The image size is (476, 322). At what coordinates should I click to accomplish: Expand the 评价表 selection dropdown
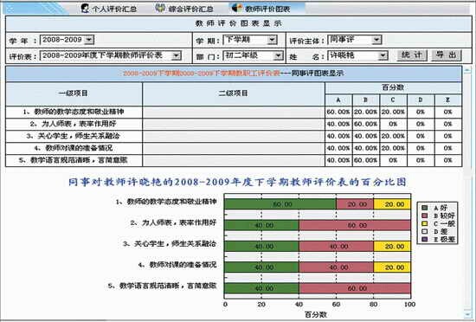(111, 55)
